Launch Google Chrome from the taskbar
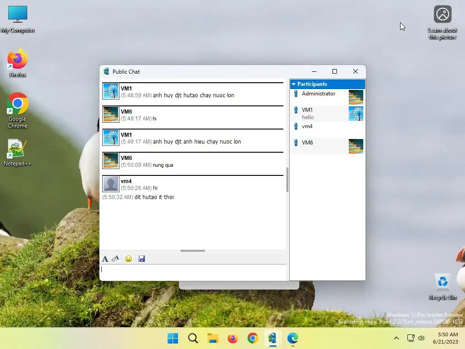Viewport: 465px width, 349px height. point(252,338)
